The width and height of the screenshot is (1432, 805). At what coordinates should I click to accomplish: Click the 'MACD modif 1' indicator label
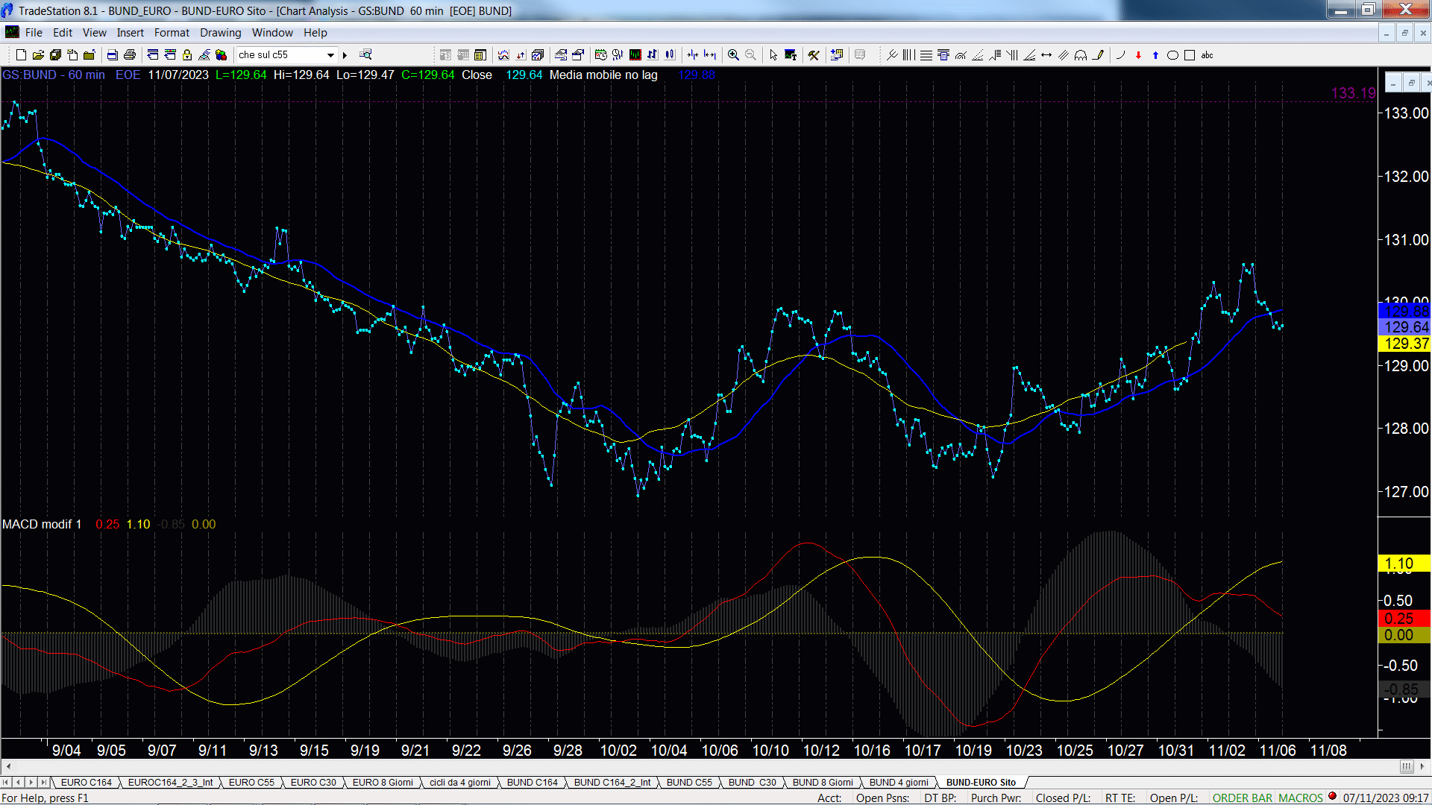[42, 524]
